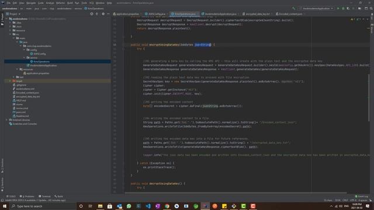Open the Problems tool window
This screenshot has width=374, height=210.
[x=27, y=197]
